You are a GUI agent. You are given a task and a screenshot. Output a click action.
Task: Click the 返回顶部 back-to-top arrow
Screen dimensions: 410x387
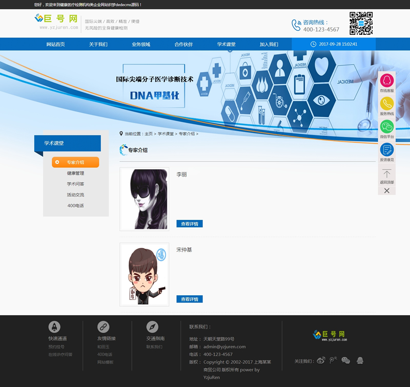[x=386, y=174]
